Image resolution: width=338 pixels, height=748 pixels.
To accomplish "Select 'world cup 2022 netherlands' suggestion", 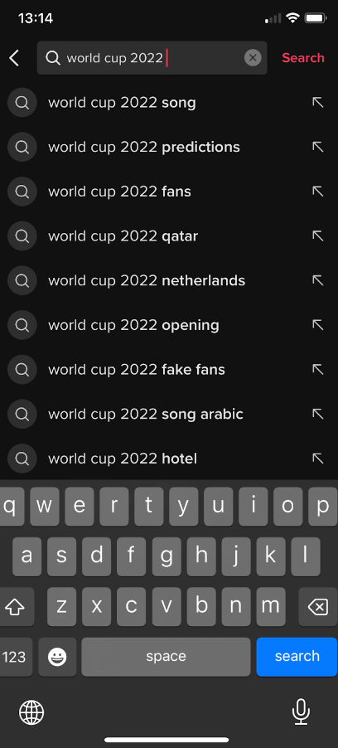I will 169,280.
